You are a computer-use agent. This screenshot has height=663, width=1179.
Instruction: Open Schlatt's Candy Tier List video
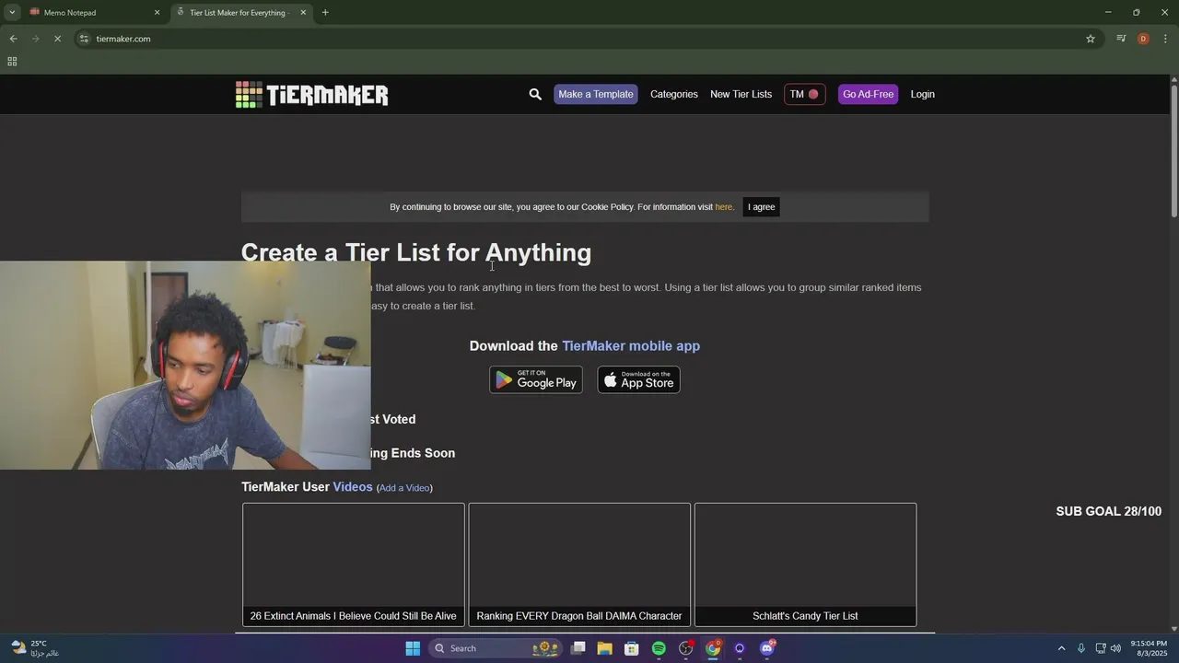[805, 564]
